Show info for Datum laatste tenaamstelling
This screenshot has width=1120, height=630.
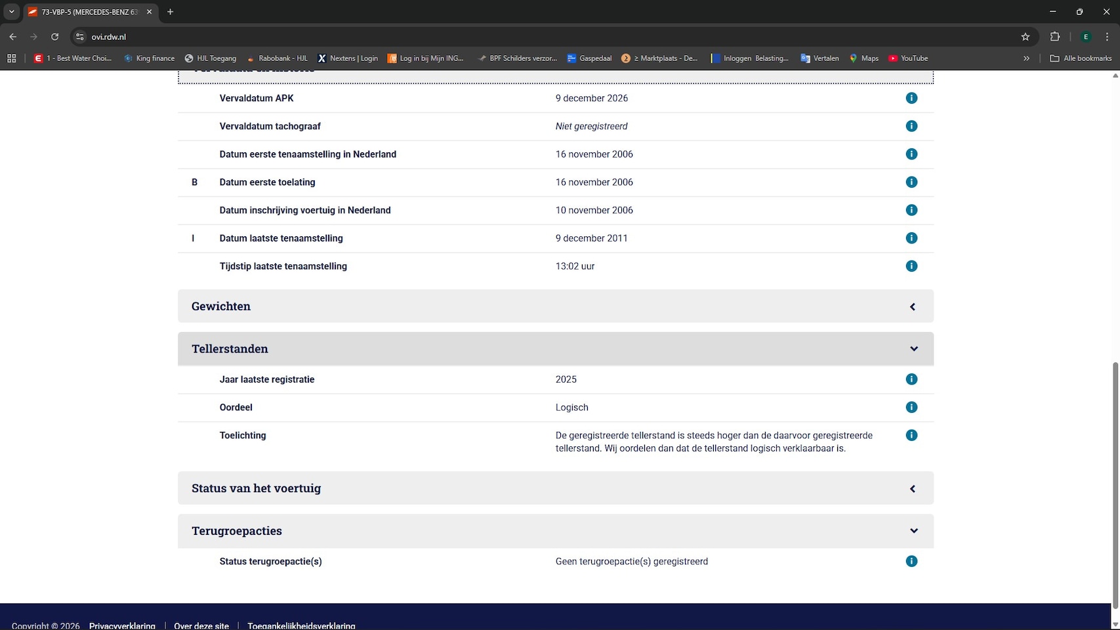click(x=911, y=238)
